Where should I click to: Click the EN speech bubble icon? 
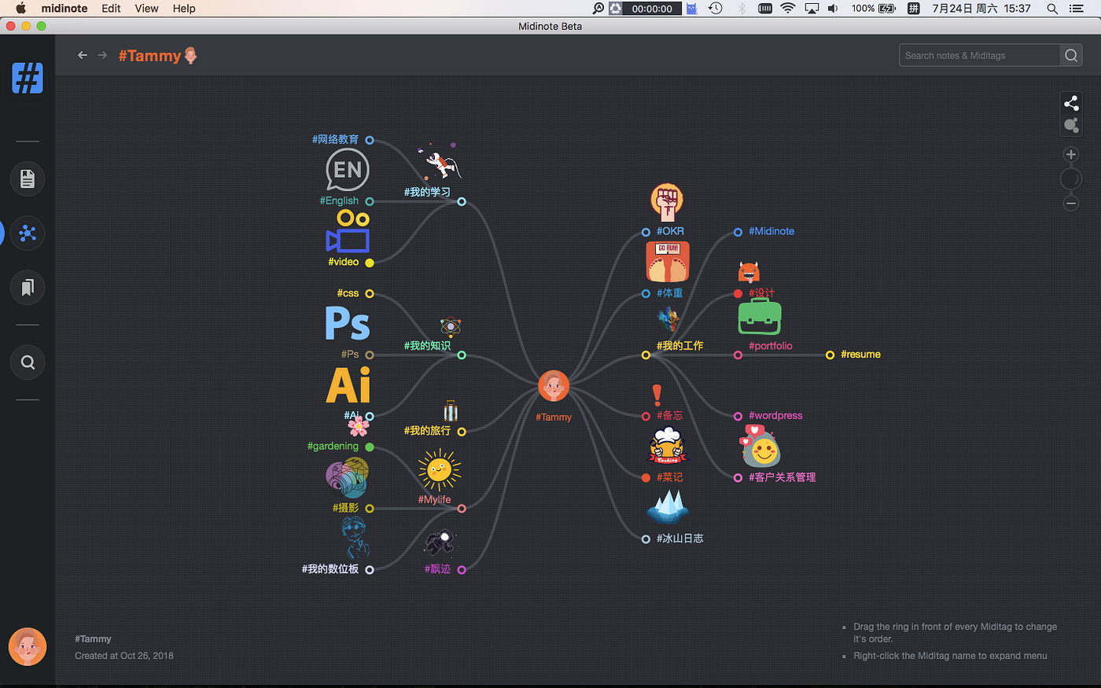coord(347,170)
